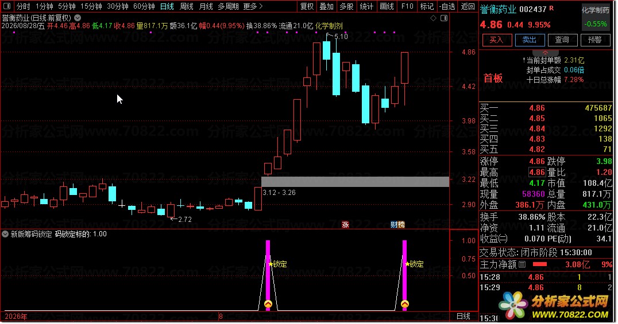Click 当前封单额 2.31亿 value
Screen dimensions: 618x324
point(574,60)
